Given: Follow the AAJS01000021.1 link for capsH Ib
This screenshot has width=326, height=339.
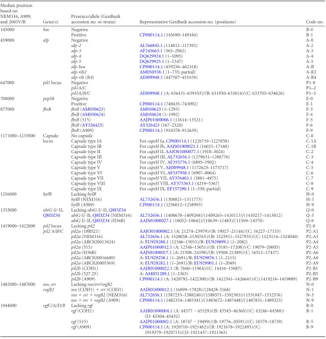Looking at the screenshot, I should 182,146.
